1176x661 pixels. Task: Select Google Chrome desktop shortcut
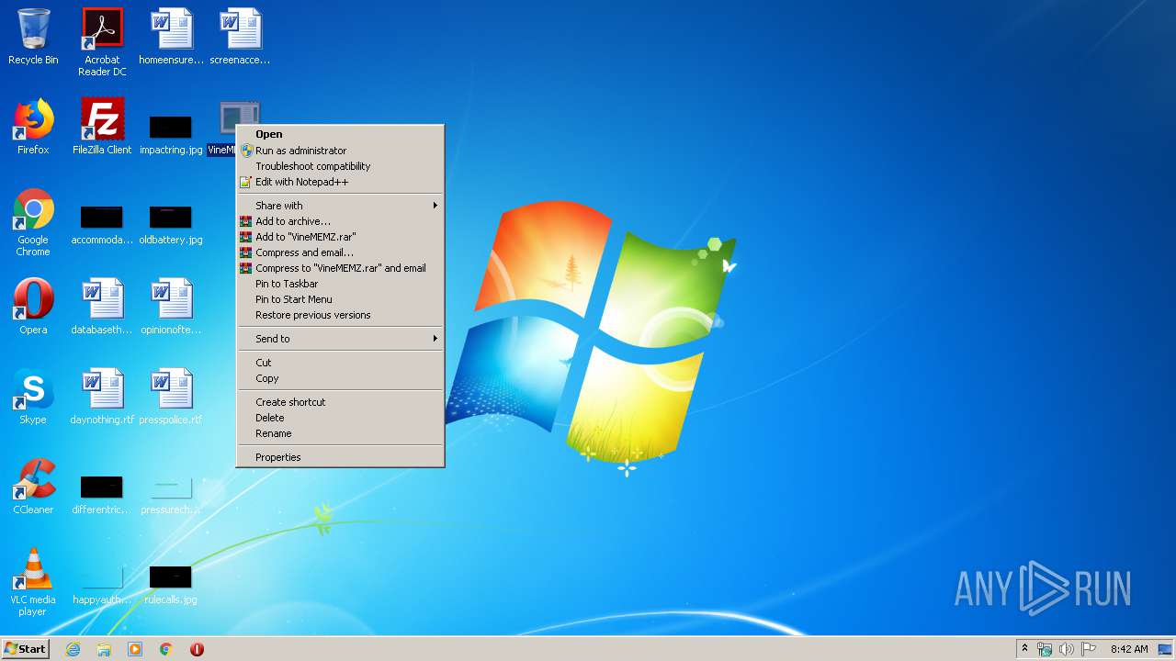33,222
